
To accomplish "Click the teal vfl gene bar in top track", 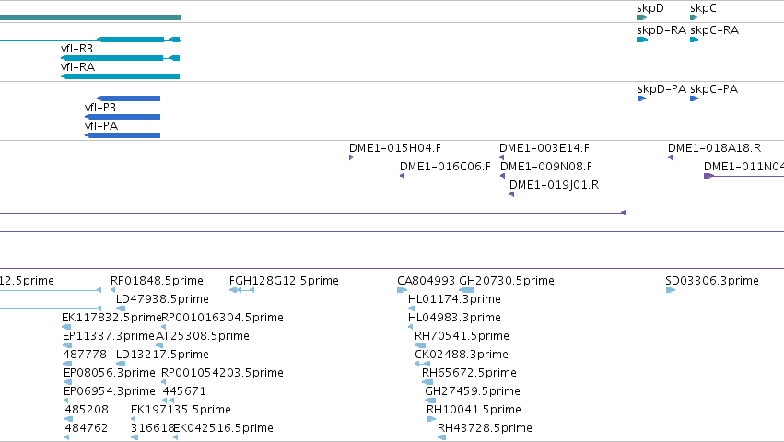I will (90, 17).
